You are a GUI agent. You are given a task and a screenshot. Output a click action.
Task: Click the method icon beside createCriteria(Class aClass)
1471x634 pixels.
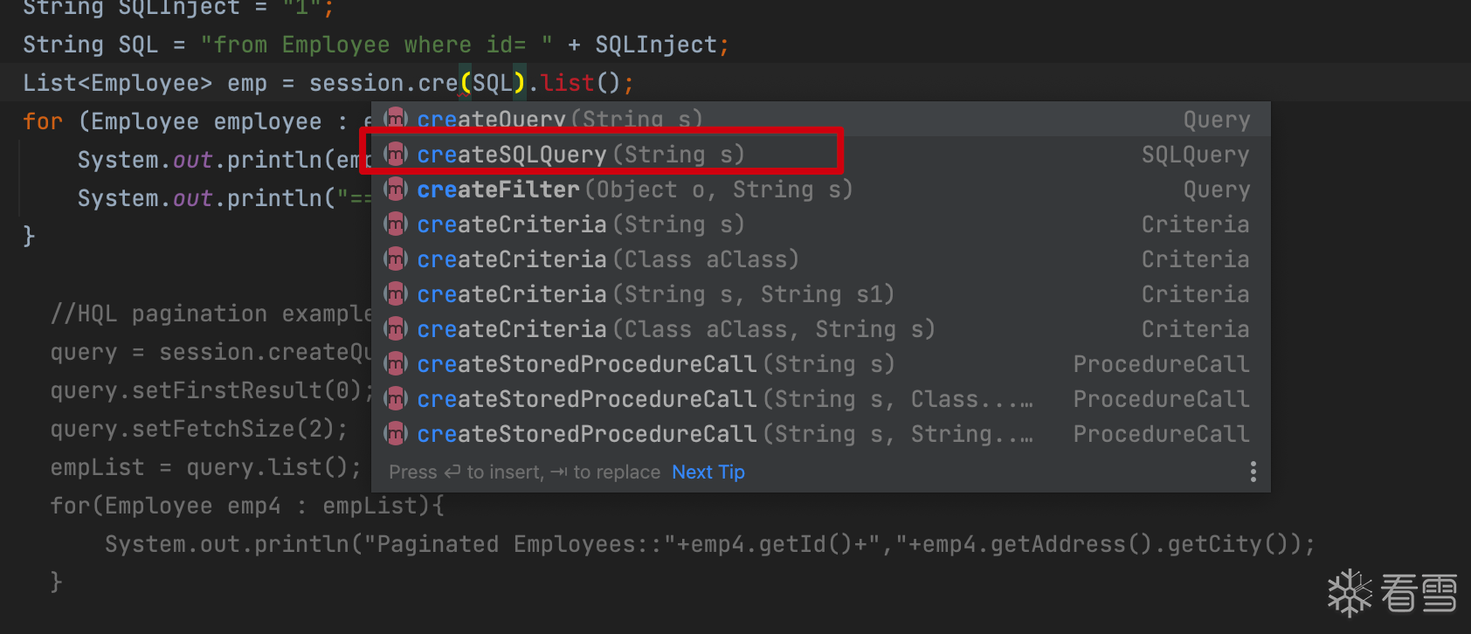(x=396, y=259)
